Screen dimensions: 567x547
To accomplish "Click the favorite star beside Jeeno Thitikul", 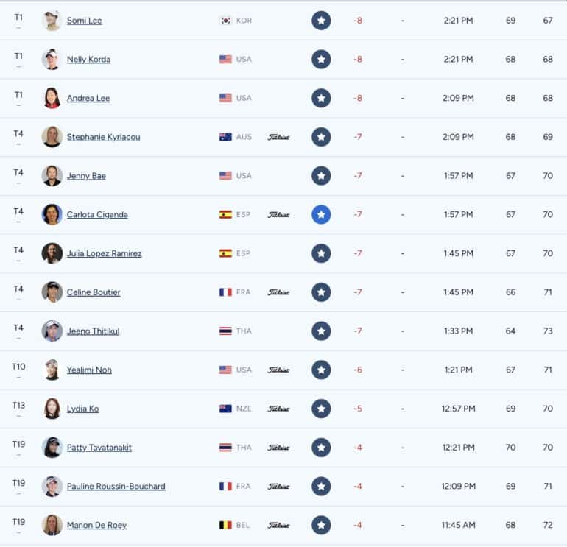I will click(x=321, y=331).
